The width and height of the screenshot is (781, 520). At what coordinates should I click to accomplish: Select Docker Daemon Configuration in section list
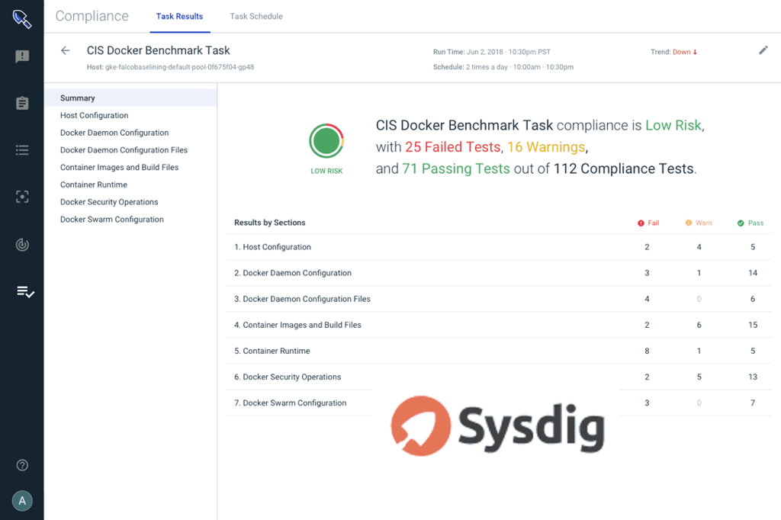[x=130, y=133]
